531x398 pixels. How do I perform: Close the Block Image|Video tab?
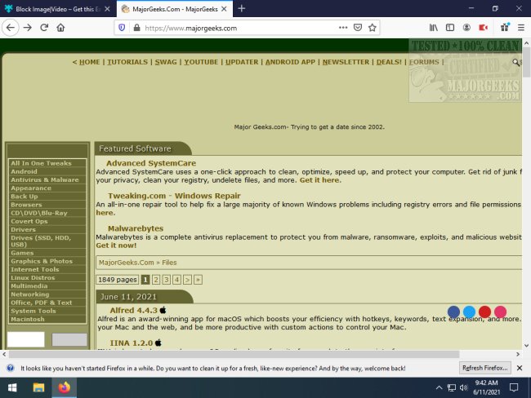coord(107,9)
